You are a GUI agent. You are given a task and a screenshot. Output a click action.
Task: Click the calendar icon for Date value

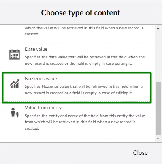15,54
